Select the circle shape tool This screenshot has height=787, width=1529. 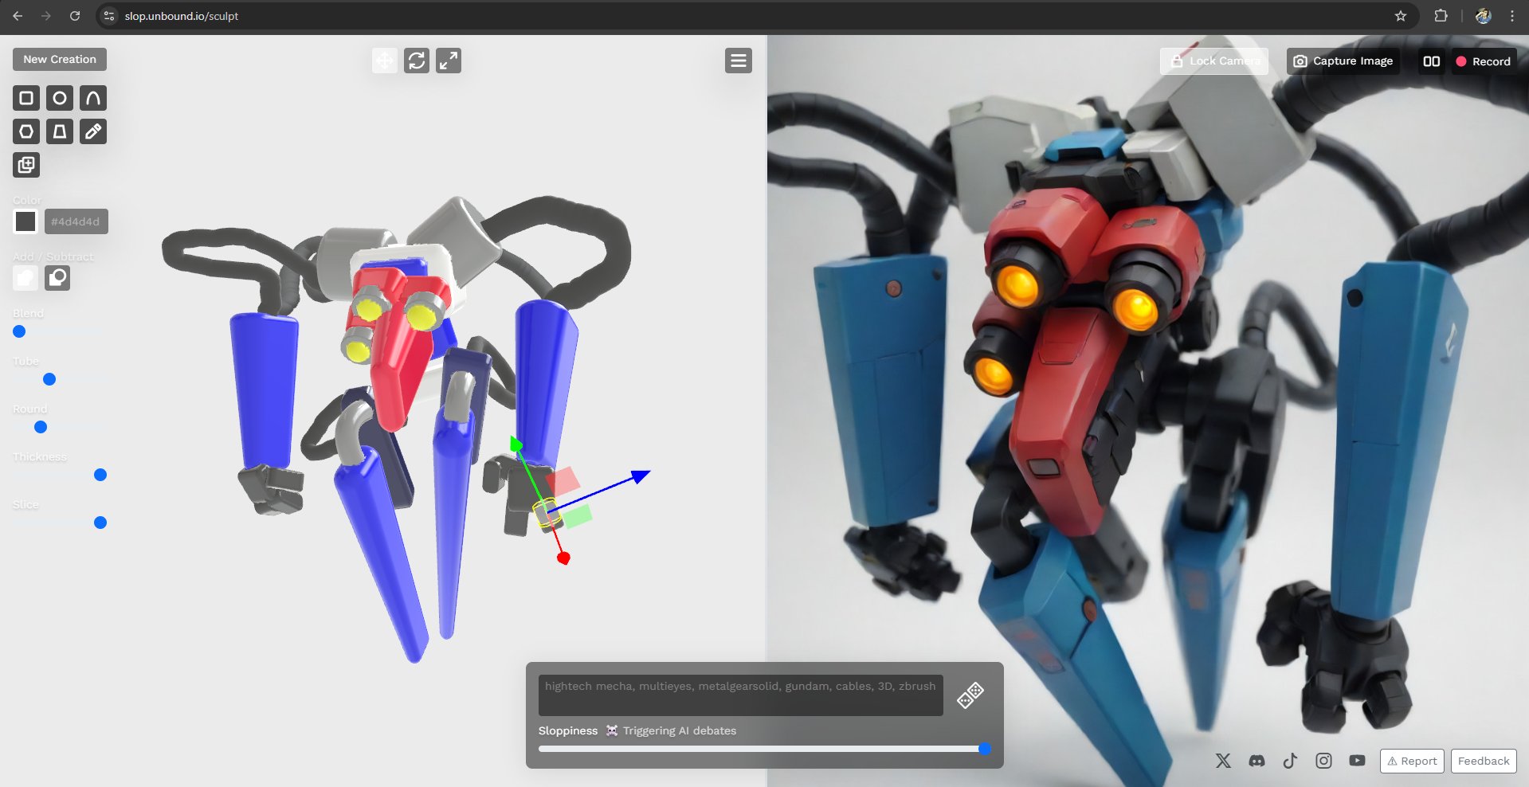click(x=60, y=98)
